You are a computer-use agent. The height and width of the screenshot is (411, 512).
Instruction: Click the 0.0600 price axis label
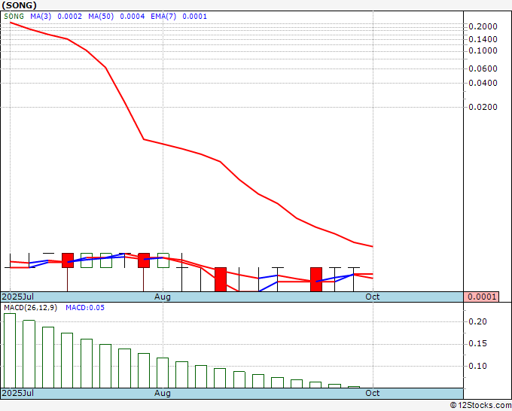(483, 68)
